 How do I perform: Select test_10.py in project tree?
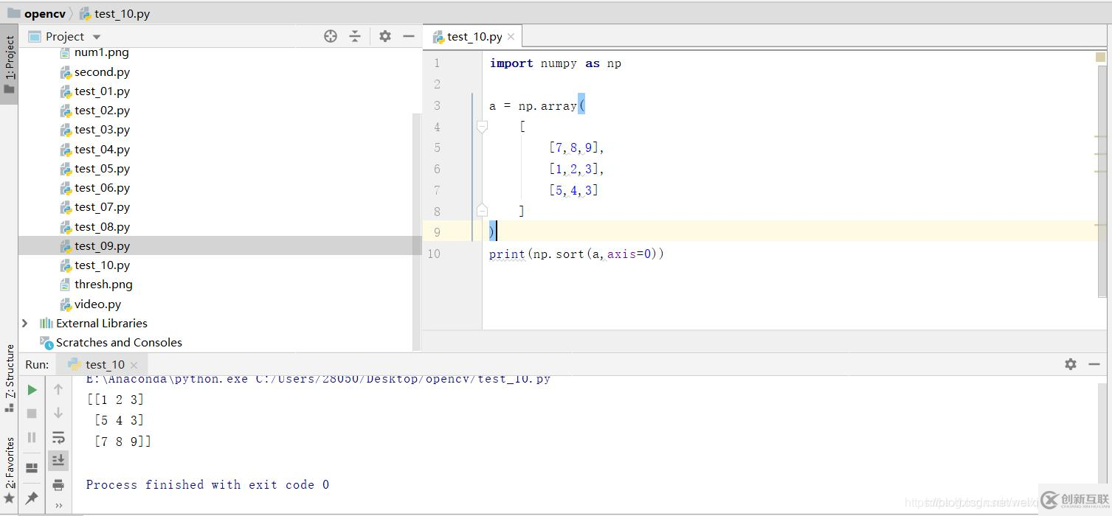click(102, 265)
